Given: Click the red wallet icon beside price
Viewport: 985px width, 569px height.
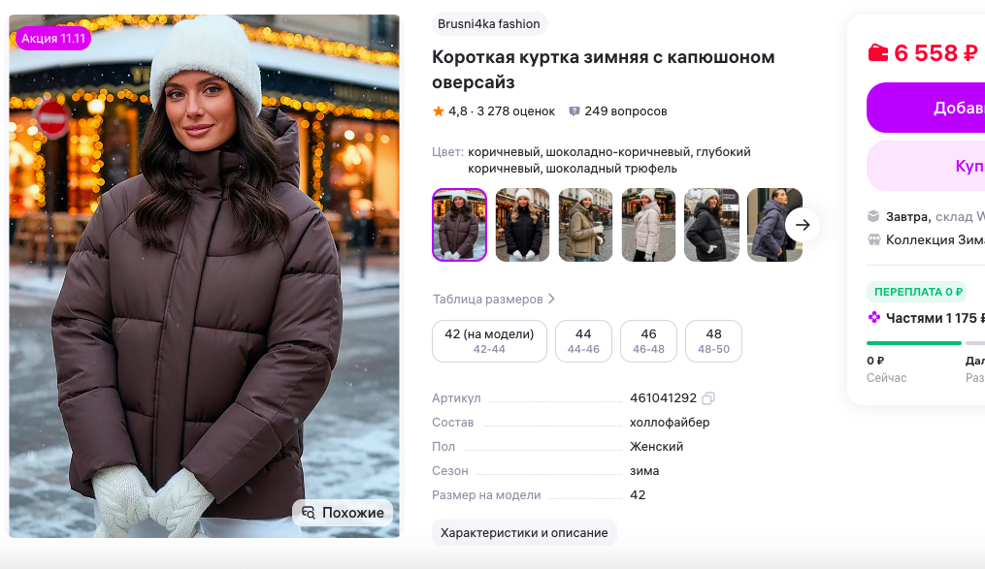Looking at the screenshot, I should coord(877,52).
